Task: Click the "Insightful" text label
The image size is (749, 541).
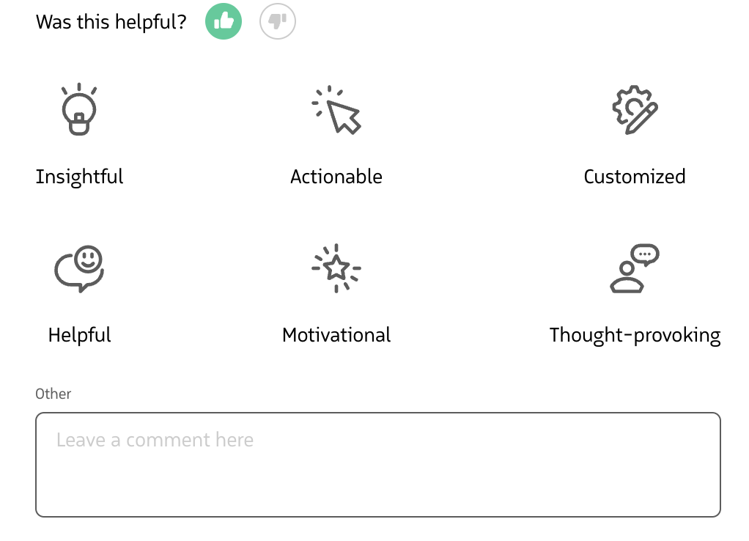Action: tap(79, 177)
